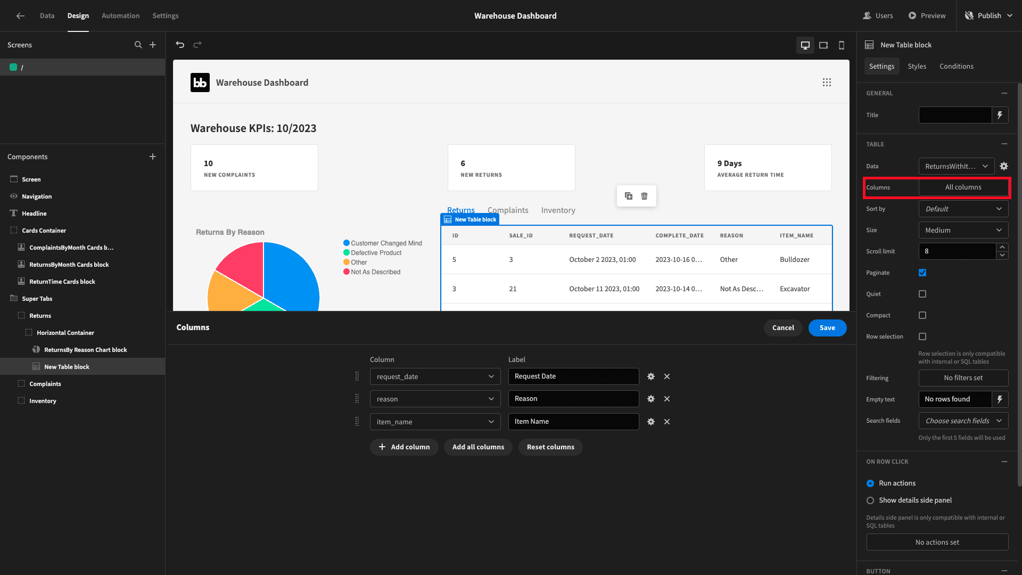
Task: Add a new screen
Action: click(x=153, y=45)
